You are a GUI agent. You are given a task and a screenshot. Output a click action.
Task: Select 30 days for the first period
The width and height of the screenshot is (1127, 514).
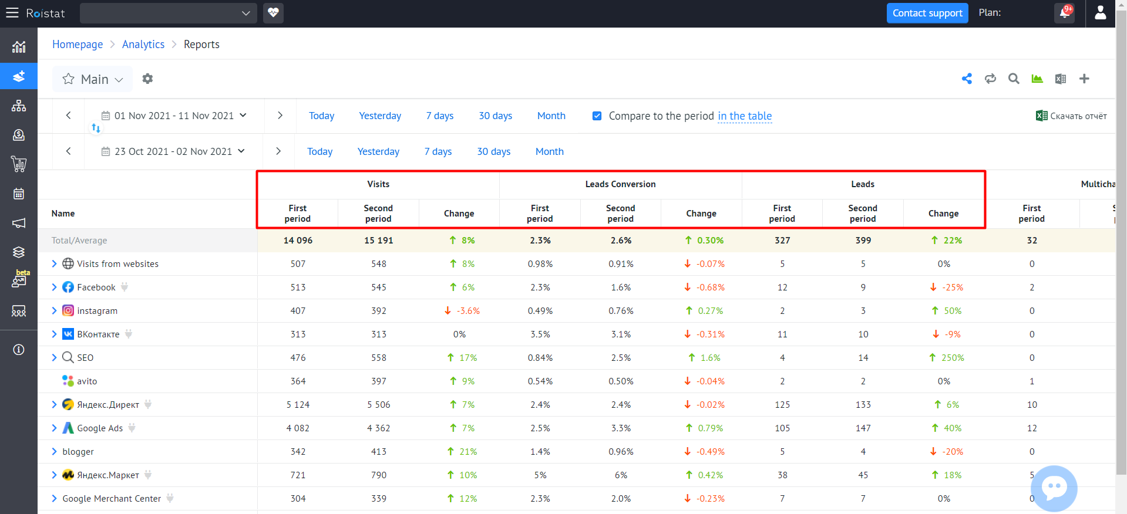coord(496,116)
